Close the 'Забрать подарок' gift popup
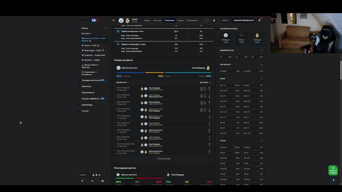The image size is (342, 192). tap(337, 166)
